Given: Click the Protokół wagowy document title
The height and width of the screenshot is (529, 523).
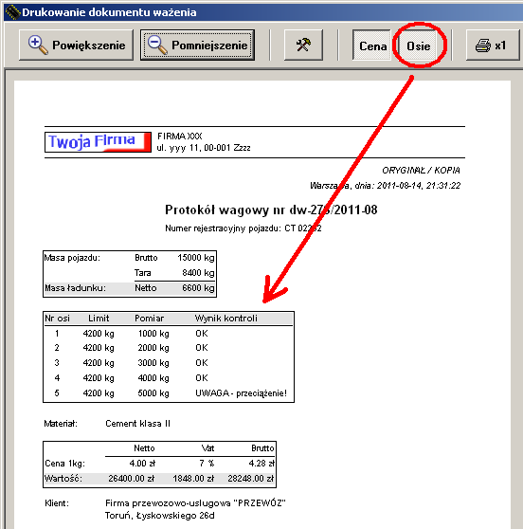Looking at the screenshot, I should coord(271,210).
